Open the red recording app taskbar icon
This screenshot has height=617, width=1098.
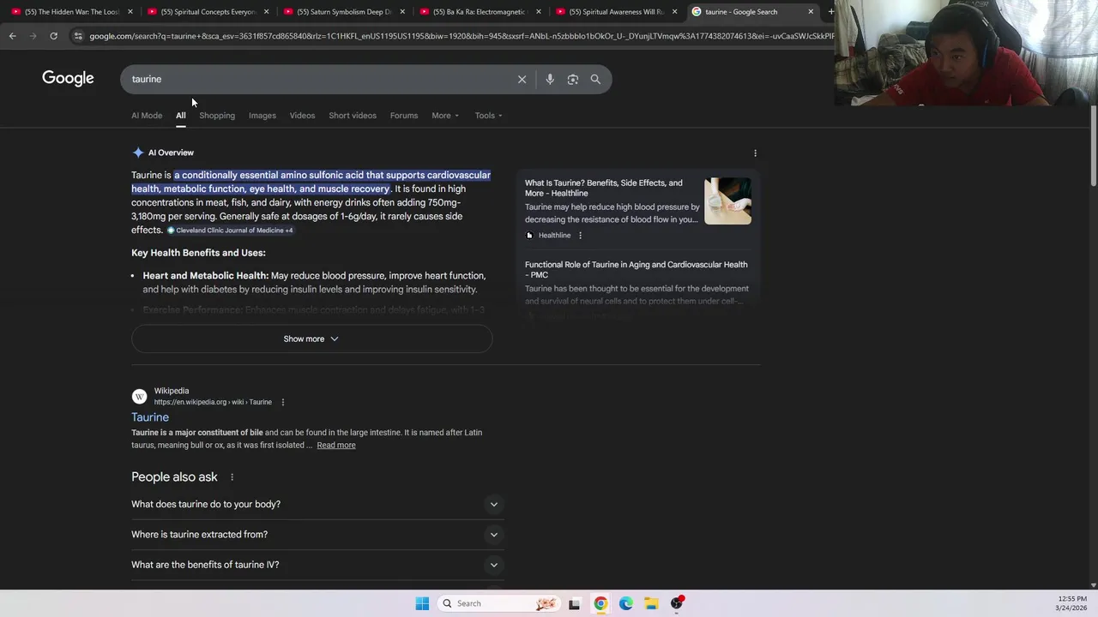pos(677,603)
